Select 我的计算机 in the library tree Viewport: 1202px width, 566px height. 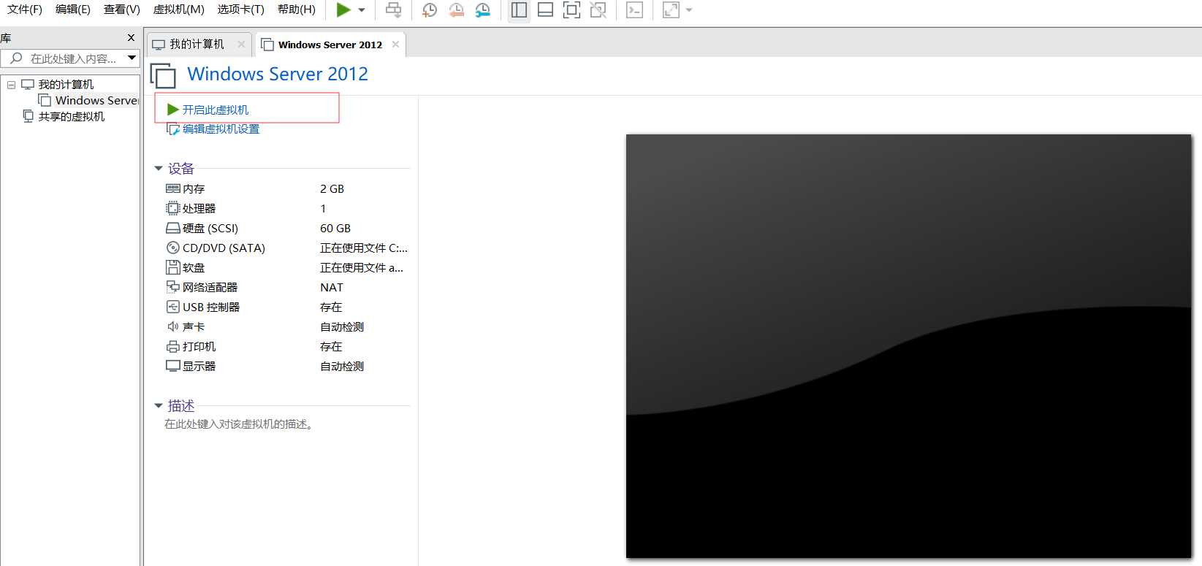66,85
